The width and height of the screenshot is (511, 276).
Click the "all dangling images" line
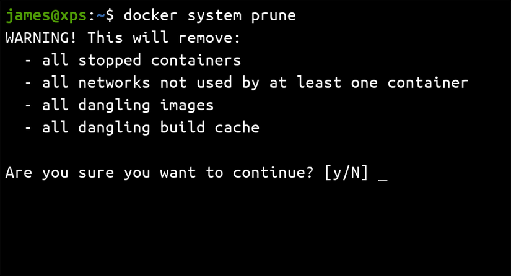point(128,106)
